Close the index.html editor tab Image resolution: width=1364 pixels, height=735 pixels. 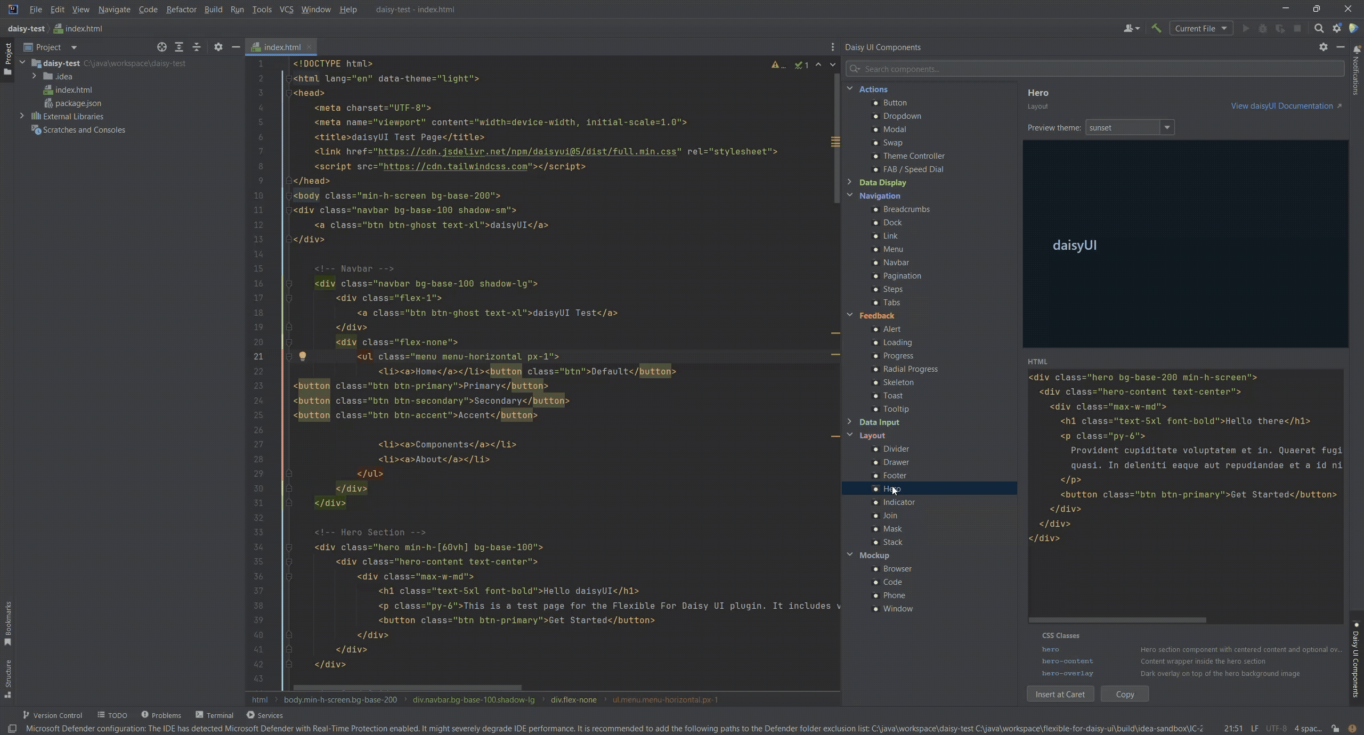[309, 47]
